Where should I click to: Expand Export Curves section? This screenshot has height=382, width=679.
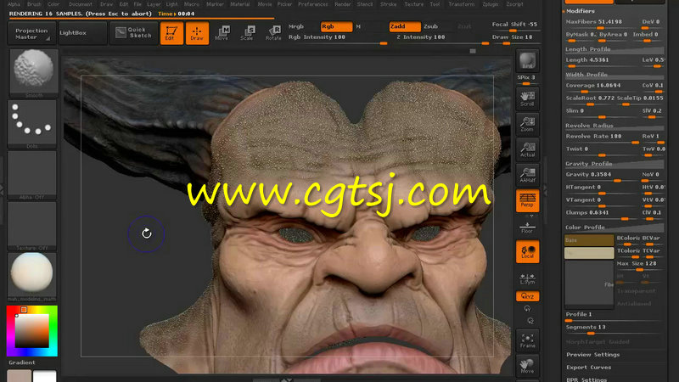coord(588,368)
